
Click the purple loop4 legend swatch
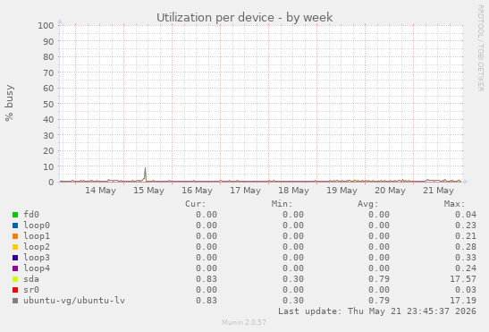15,268
